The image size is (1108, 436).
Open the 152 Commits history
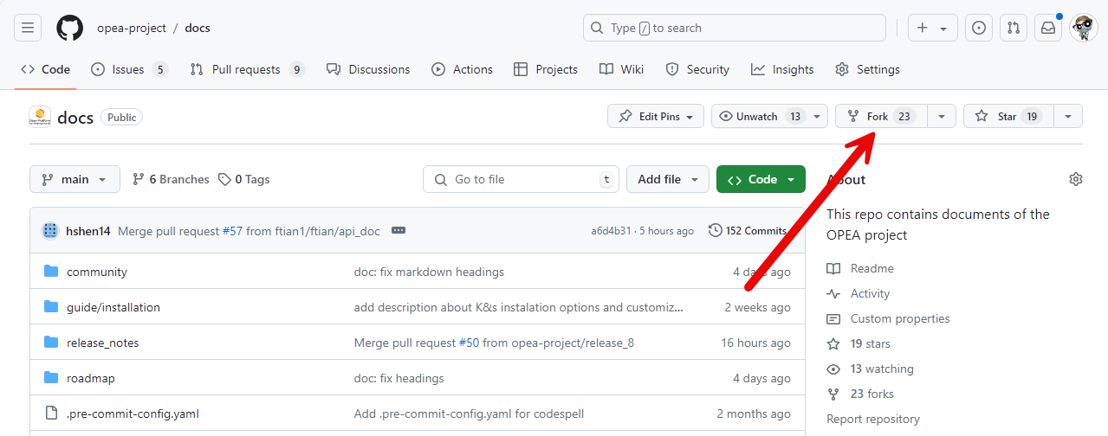point(748,230)
